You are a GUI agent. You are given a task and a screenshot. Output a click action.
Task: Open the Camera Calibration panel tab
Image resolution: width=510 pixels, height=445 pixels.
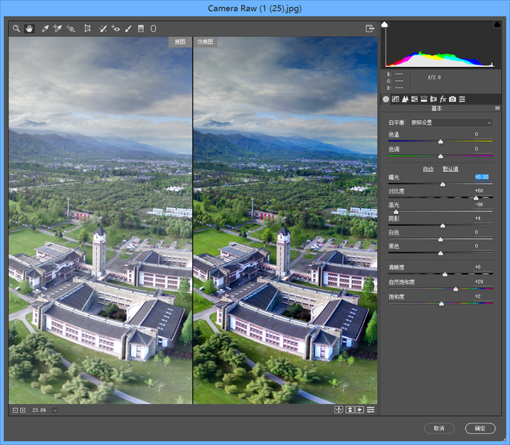[x=452, y=99]
